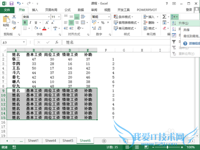Choose 升序(S) ascending sort

(186, 23)
